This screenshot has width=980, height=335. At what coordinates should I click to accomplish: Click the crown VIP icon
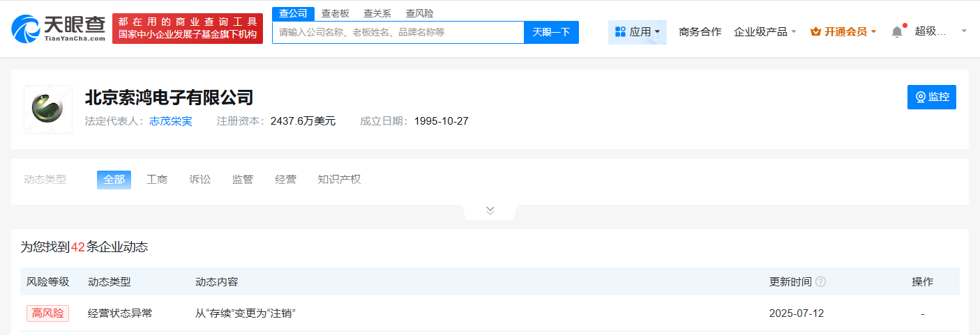point(815,31)
